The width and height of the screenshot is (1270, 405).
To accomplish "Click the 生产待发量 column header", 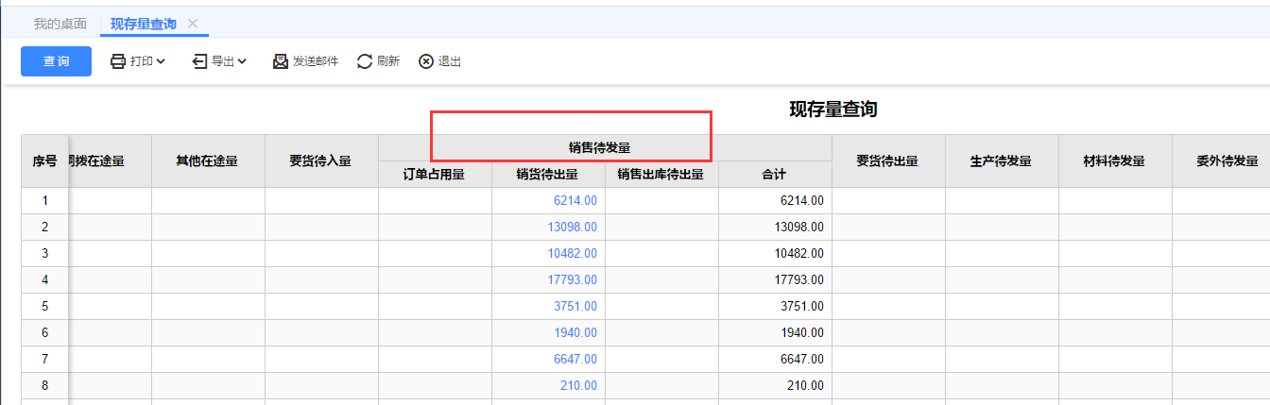I will coord(1001,160).
